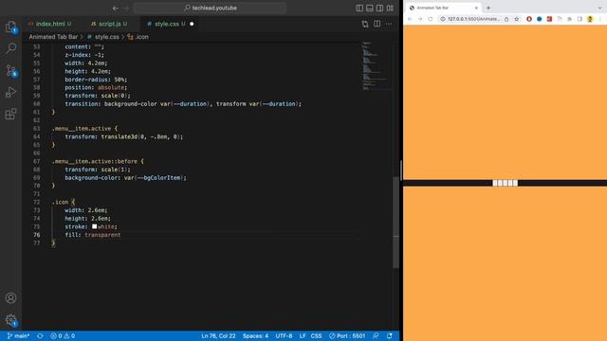This screenshot has height=341, width=607.
Task: Click the transparent value on line 76
Action: [102, 235]
